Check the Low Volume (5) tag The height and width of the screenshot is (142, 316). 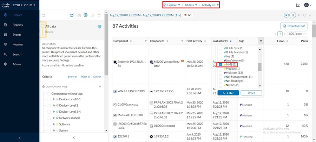[221, 61]
